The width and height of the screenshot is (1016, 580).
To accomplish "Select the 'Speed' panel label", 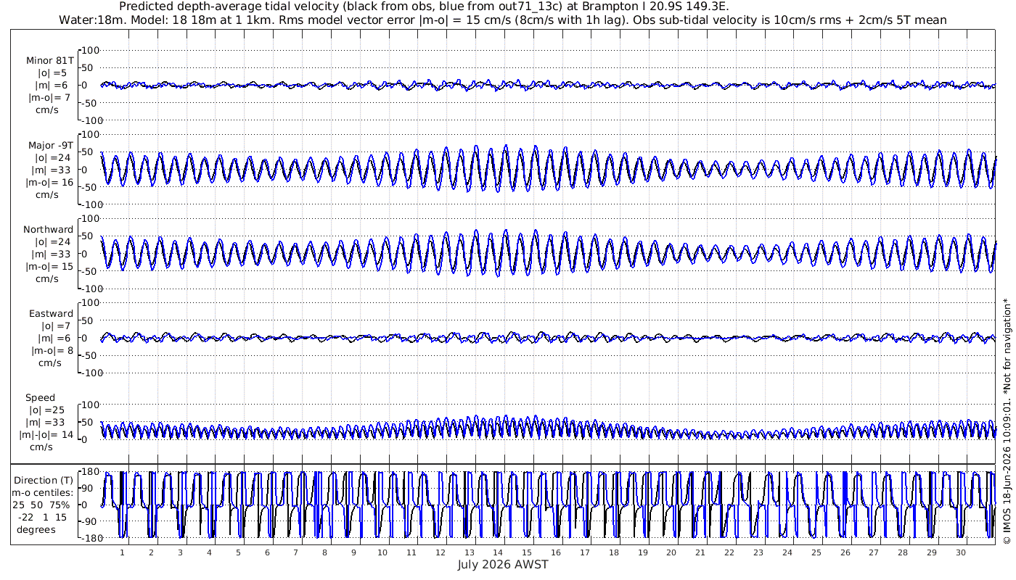I will (x=40, y=398).
